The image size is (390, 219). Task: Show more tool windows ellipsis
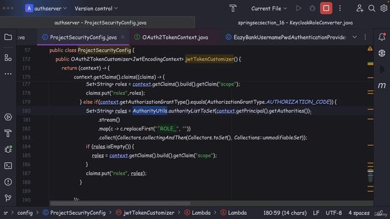8,74
